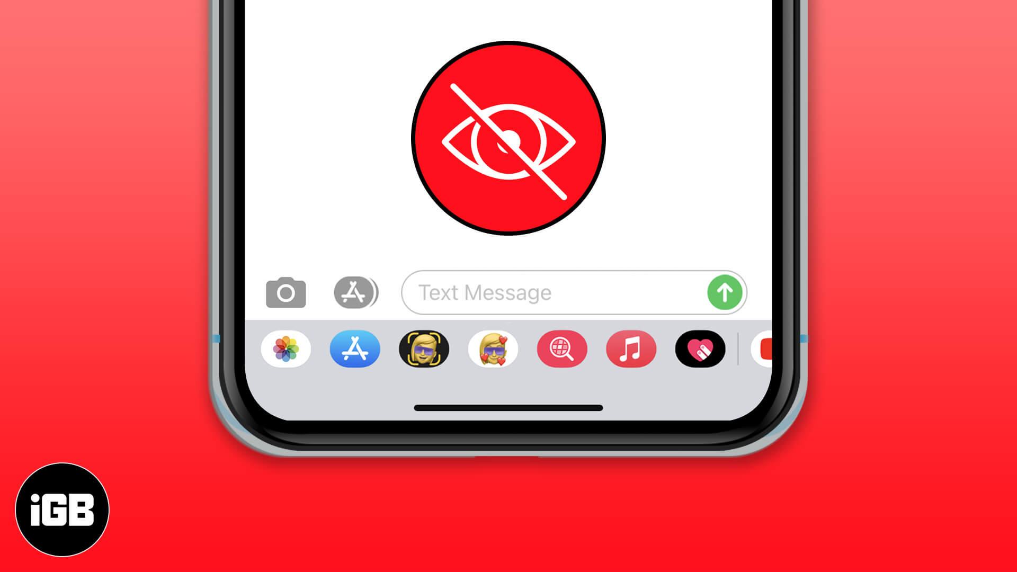The width and height of the screenshot is (1017, 572).
Task: Tap the camera icon to attach photo
Action: 287,292
